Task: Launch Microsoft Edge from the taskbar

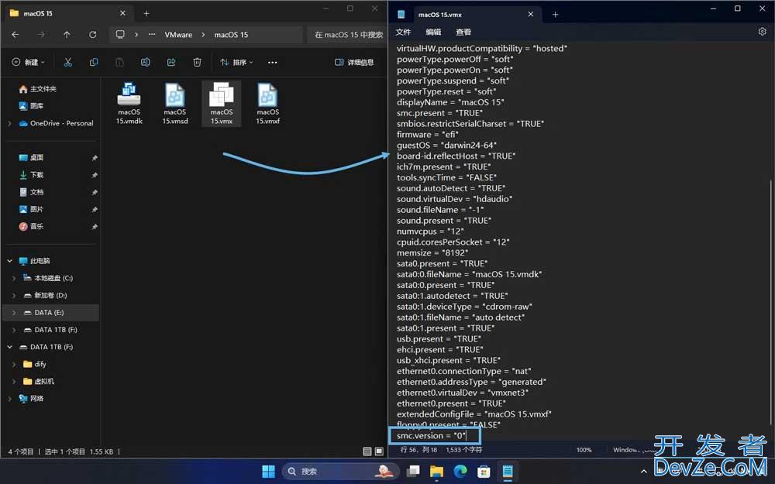Action: point(460,471)
